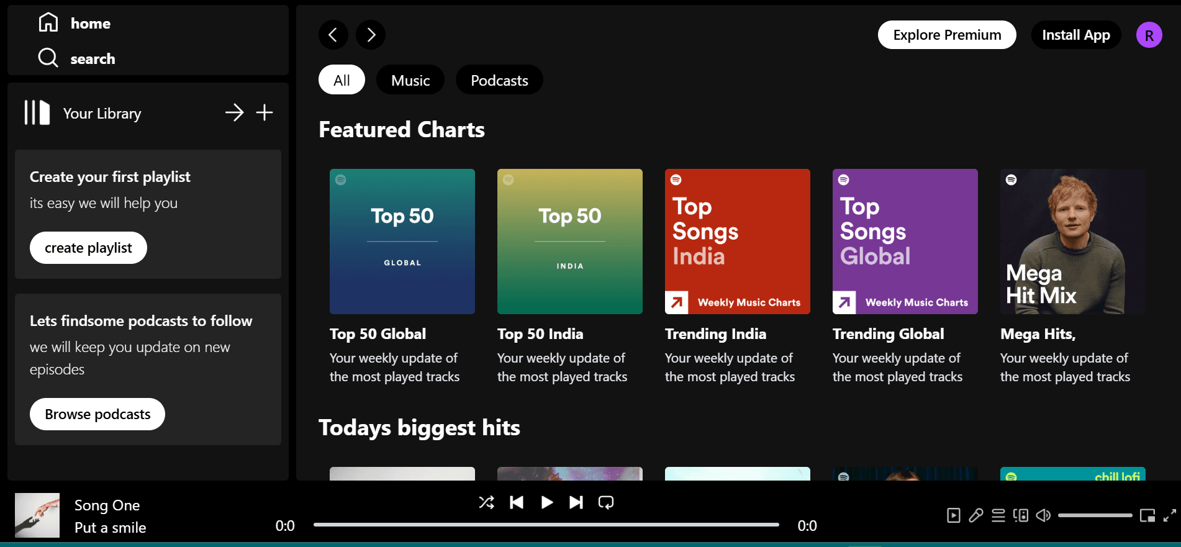Open connect to a device icon

(1021, 515)
